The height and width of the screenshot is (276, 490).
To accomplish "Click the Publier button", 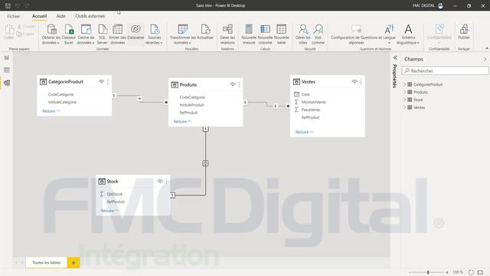I will 464,32.
